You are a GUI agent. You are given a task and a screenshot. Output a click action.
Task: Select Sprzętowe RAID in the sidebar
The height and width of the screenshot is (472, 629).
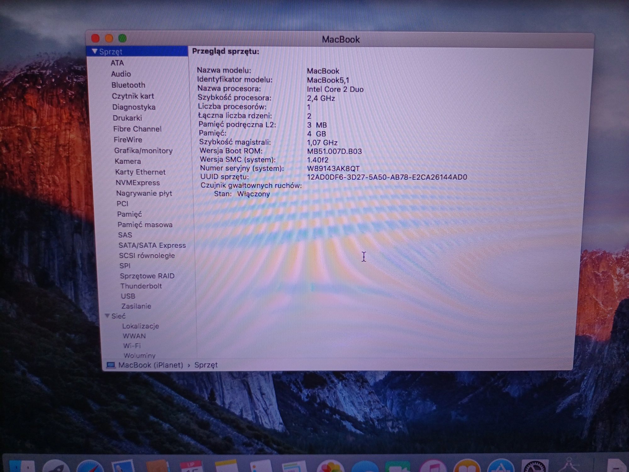click(x=147, y=276)
